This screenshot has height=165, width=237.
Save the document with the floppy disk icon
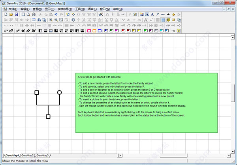tap(16, 14)
